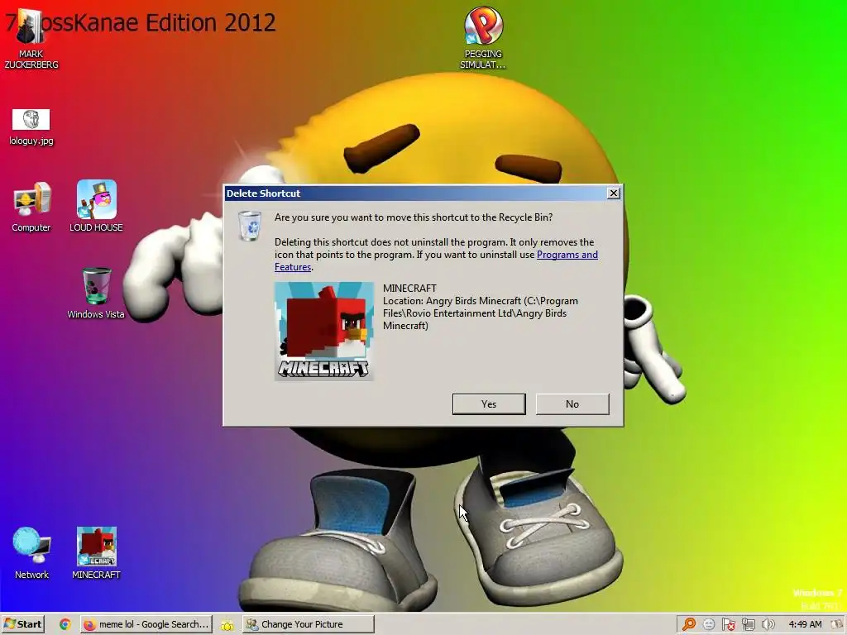The image size is (847, 635).
Task: Click the smiley face tray icon
Action: click(709, 624)
